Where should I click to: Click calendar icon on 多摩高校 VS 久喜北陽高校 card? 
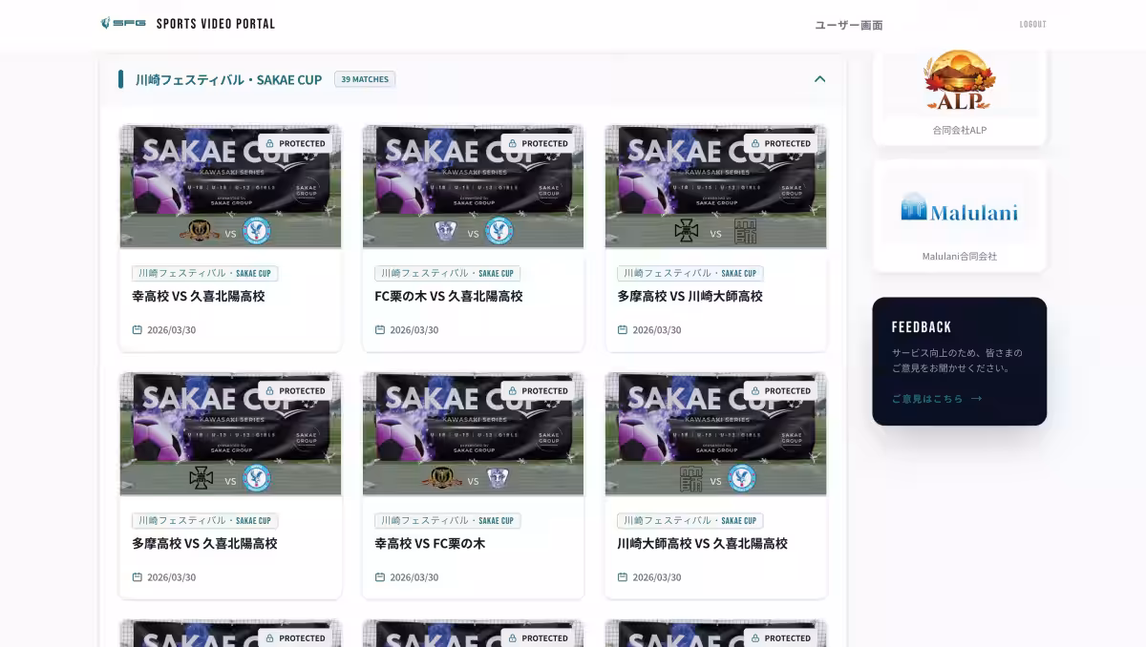pos(138,576)
